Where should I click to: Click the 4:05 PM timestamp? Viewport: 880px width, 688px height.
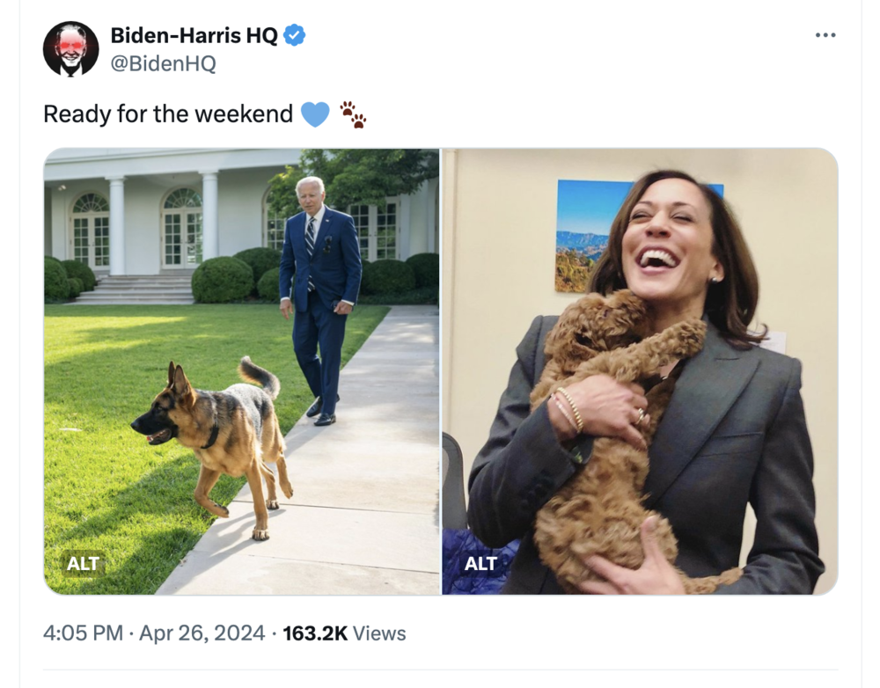coord(83,633)
